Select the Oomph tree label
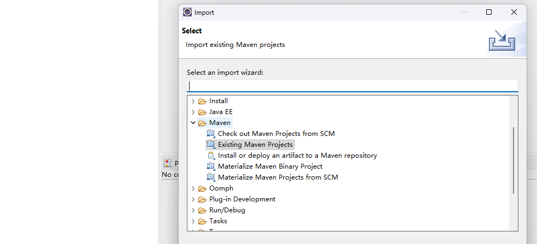The height and width of the screenshot is (244, 537). coord(221,188)
